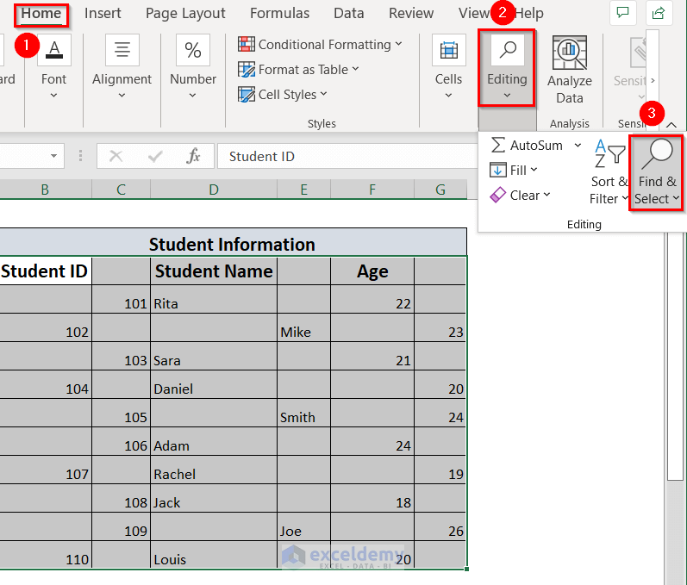Switch to the Insert ribbon tab

(103, 13)
